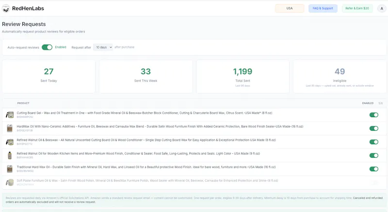
Task: Click the Traditional Hard Wax Oil title
Action: tap(146, 167)
